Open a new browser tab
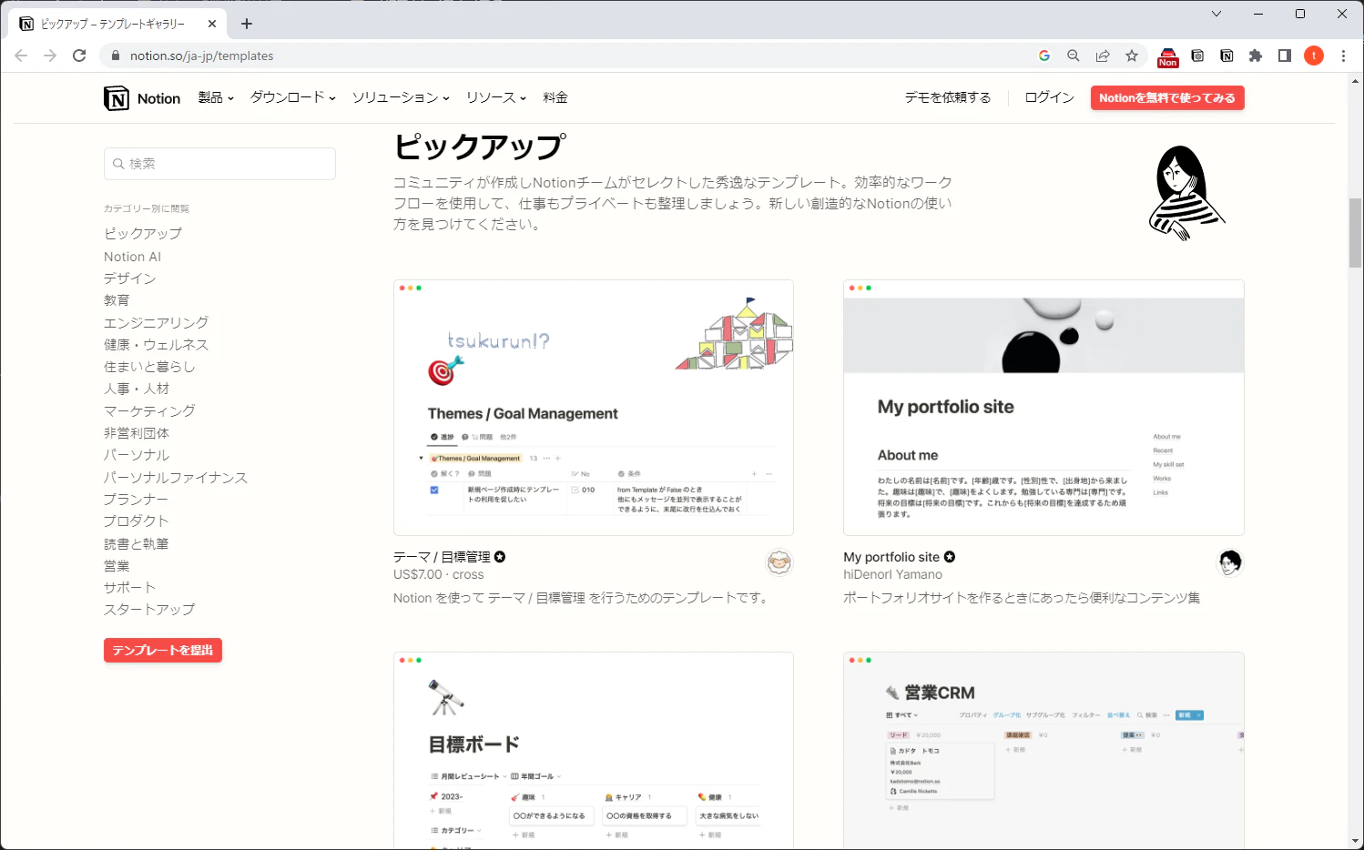The image size is (1364, 850). point(247,24)
